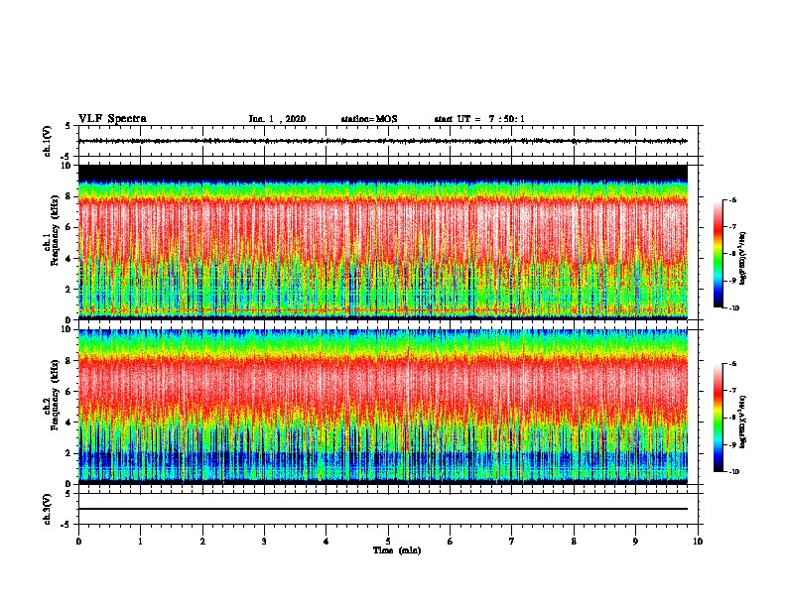This screenshot has width=786, height=607.
Task: Click the ch.1 colorbar log(PSD) label
Action: pos(742,258)
